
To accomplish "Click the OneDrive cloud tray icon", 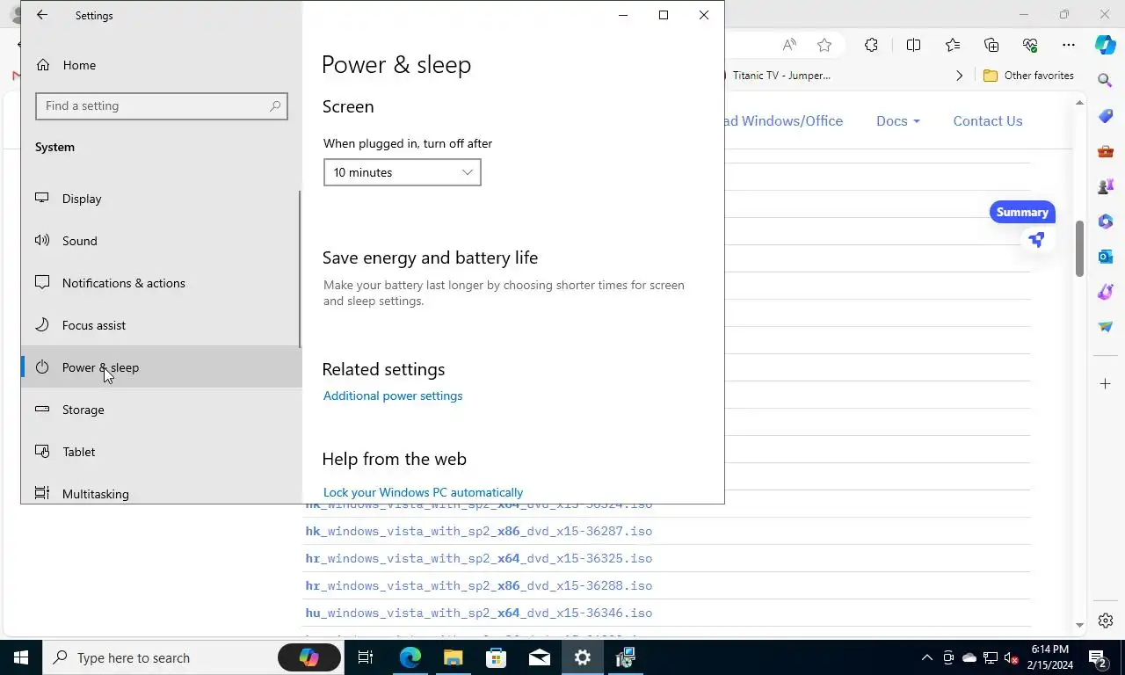I will pos(969,657).
